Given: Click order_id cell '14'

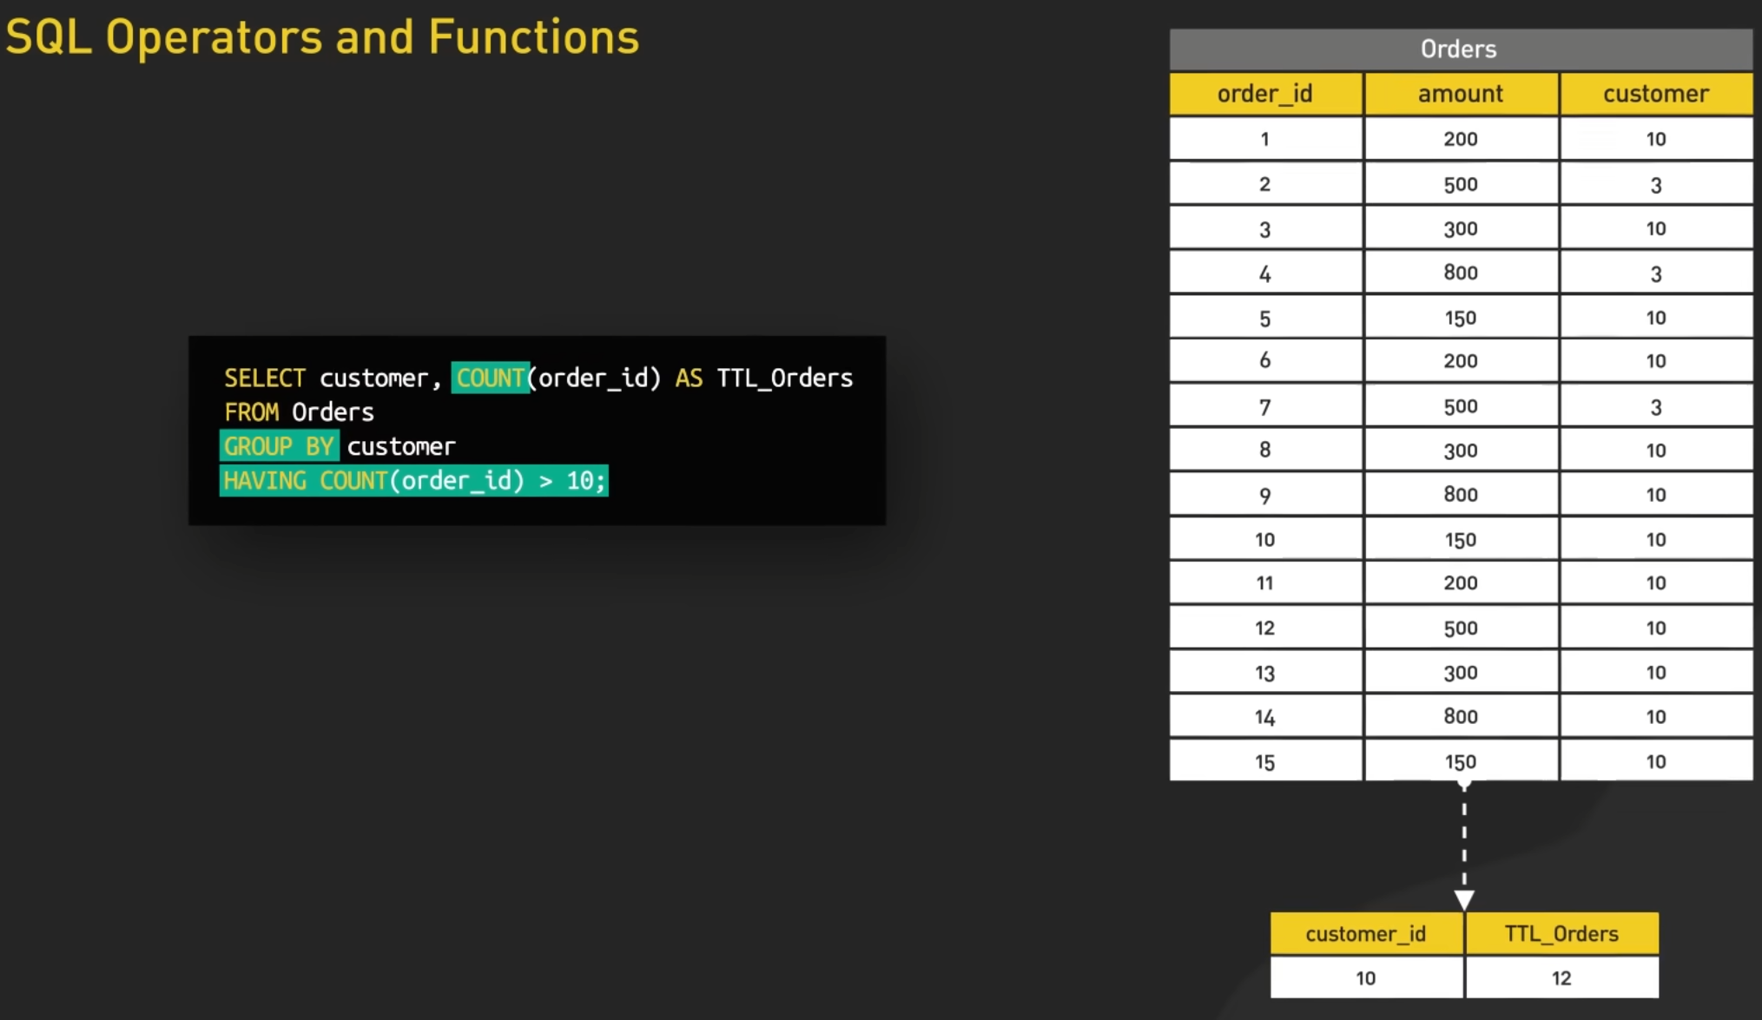Looking at the screenshot, I should [1265, 716].
